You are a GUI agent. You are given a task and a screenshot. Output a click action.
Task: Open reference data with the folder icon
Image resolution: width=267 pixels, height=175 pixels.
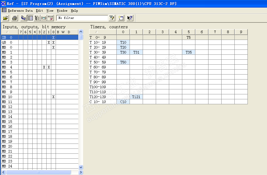click(6, 18)
